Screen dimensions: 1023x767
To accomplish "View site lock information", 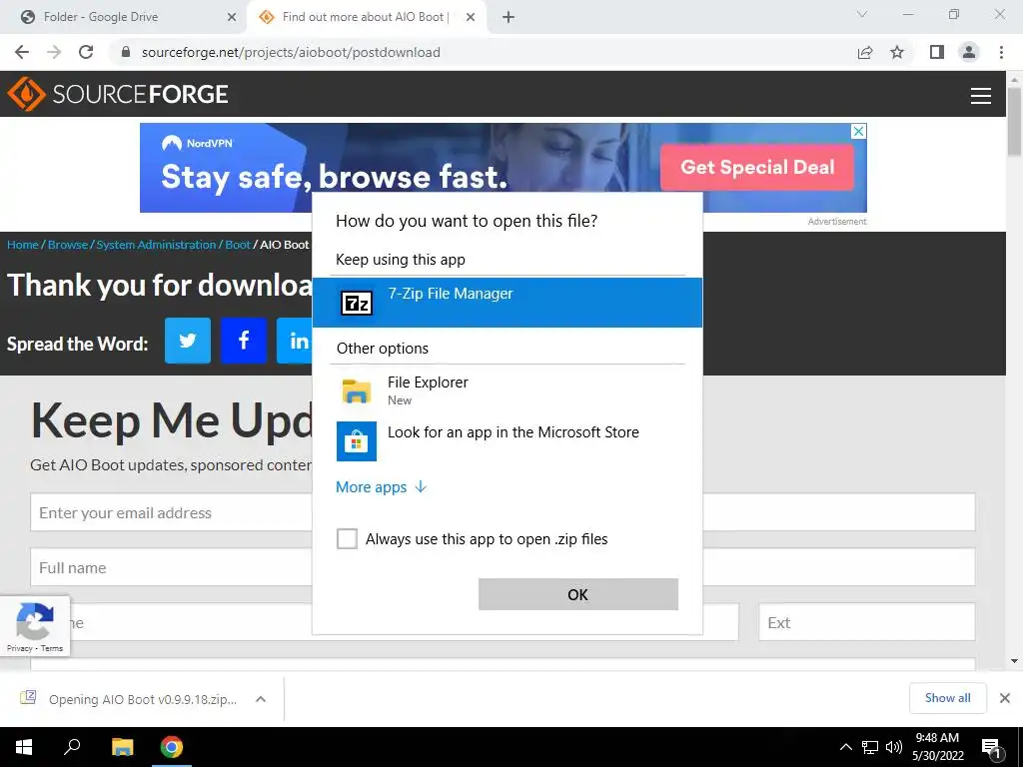I will pos(126,52).
